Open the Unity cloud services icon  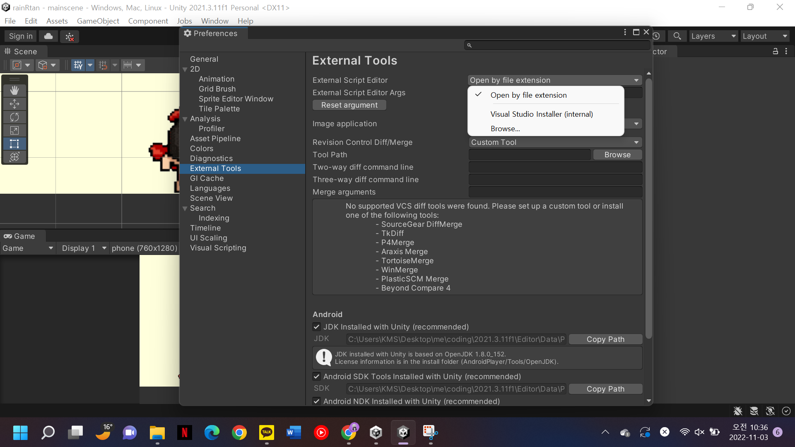coord(48,36)
